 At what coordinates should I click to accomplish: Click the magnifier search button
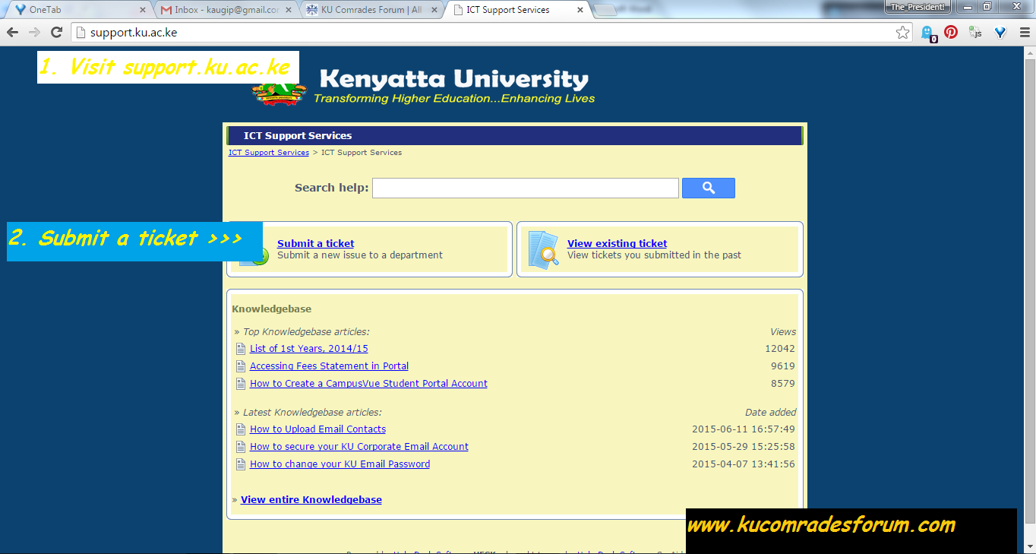pyautogui.click(x=708, y=188)
